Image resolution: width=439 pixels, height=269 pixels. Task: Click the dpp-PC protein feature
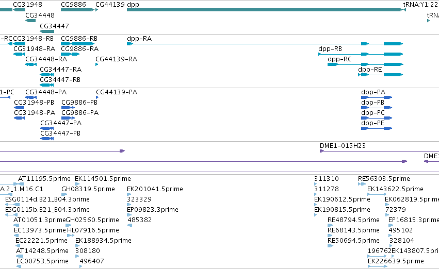377,119
